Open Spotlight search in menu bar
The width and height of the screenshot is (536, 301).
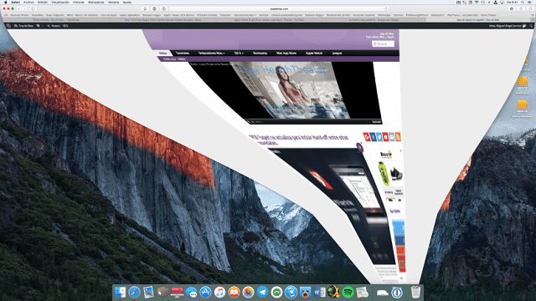(x=523, y=2)
